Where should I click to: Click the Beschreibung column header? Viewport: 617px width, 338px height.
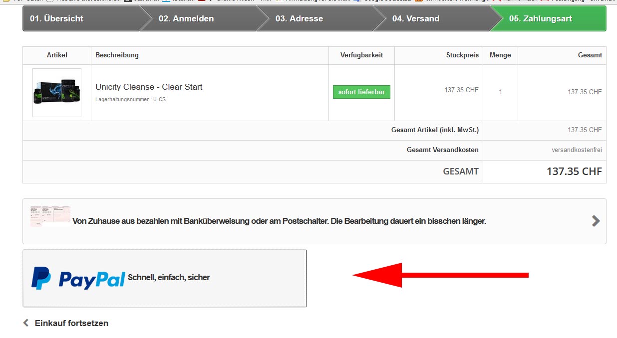[x=117, y=55]
